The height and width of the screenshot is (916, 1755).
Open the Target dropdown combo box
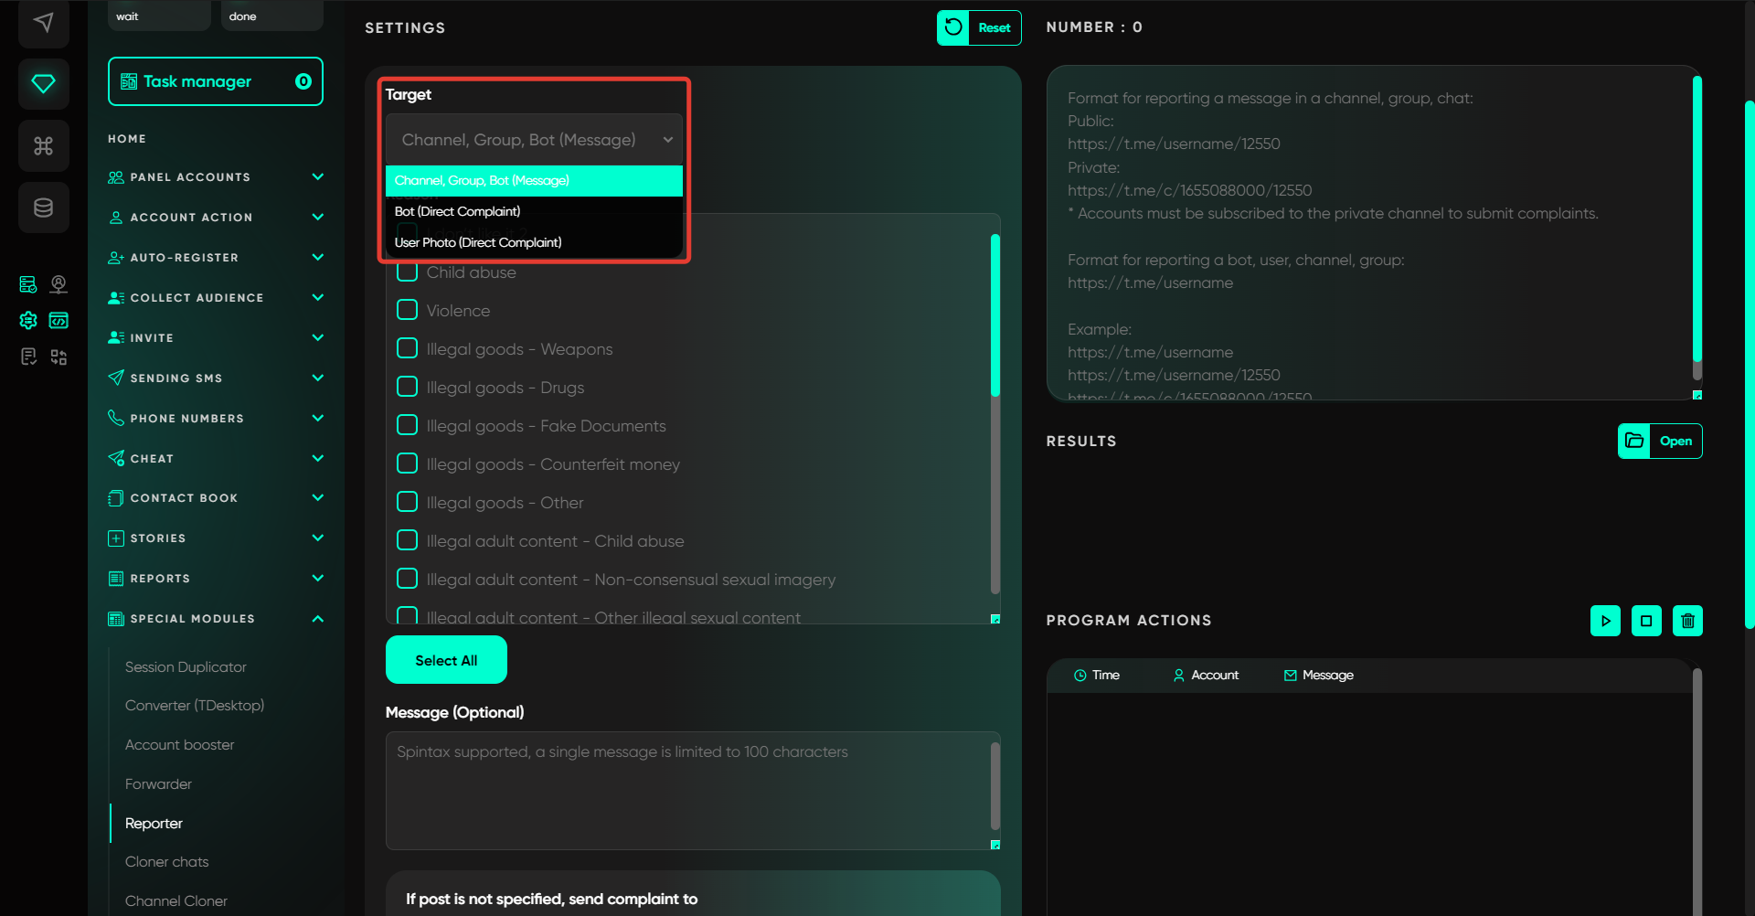click(x=534, y=140)
